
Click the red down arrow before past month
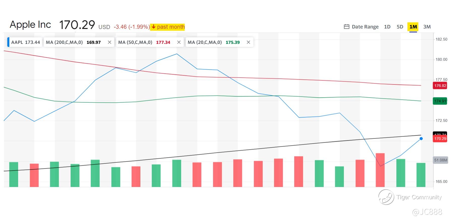click(153, 27)
